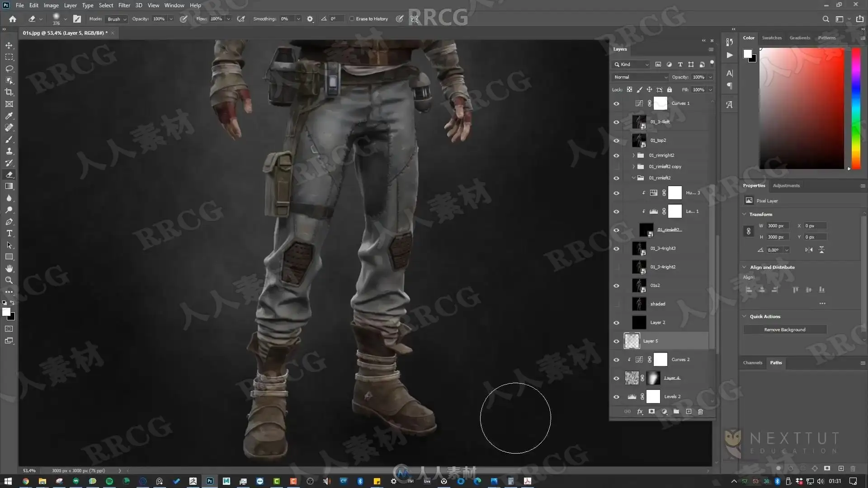Select the Eyedropper tool
Screen dimensions: 868x488
click(x=9, y=116)
